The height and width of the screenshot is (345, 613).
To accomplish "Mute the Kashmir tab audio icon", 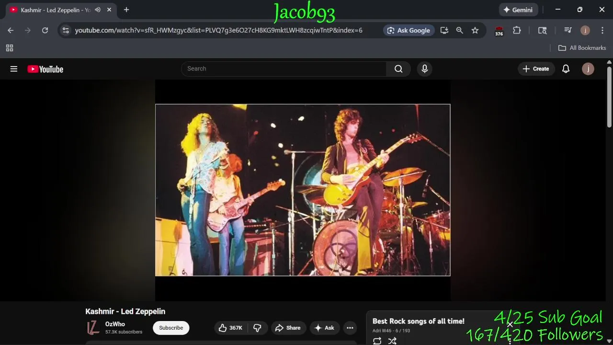I will coord(98,10).
